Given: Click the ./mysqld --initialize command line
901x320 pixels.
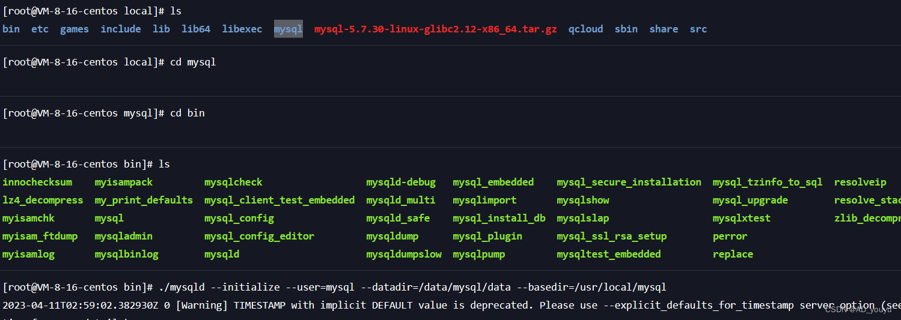Looking at the screenshot, I should coord(335,287).
